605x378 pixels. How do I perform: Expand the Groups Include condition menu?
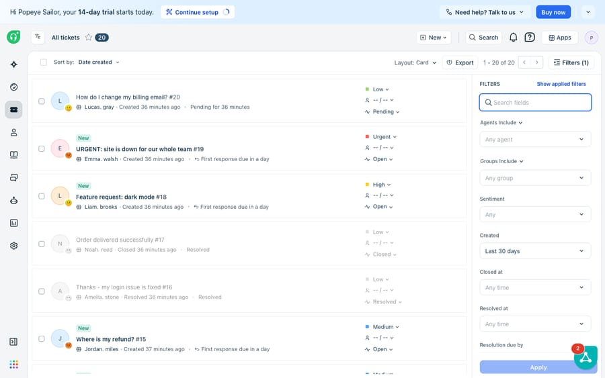(x=501, y=161)
